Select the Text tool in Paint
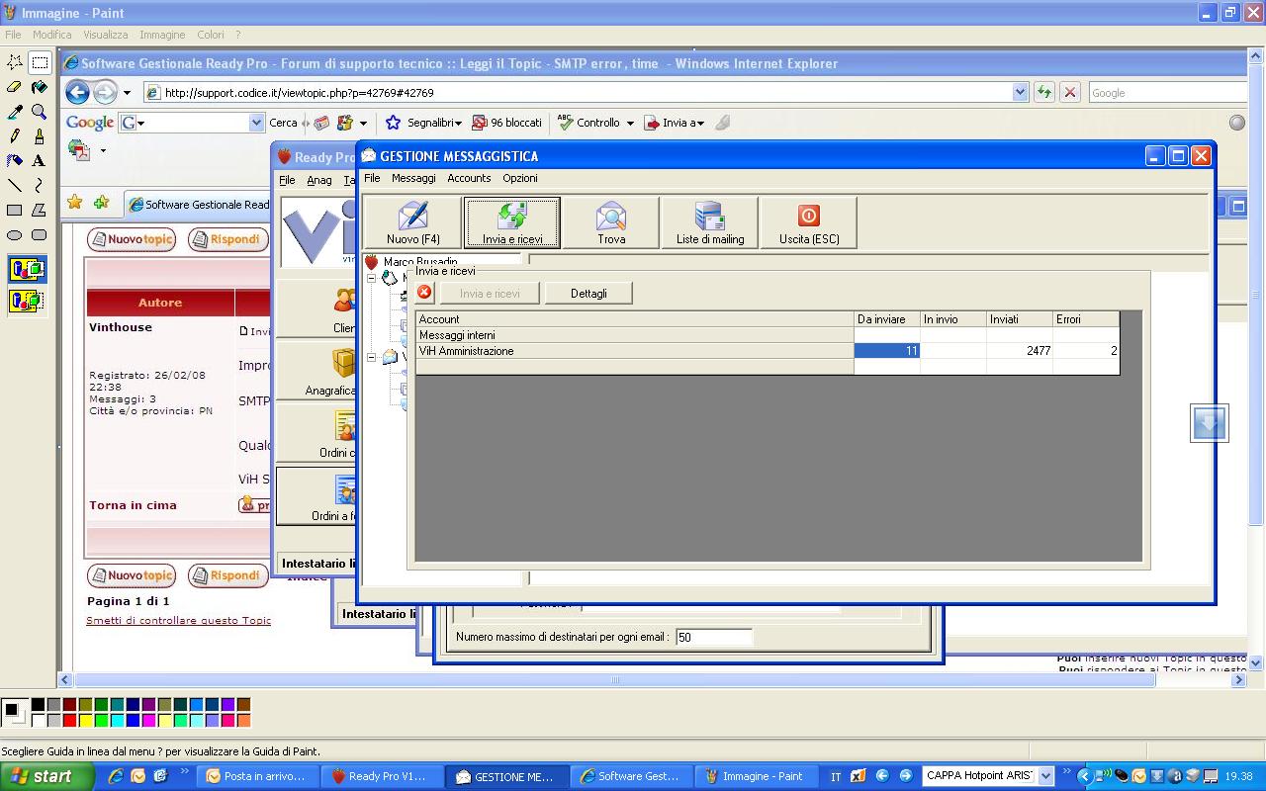Screen dimensions: 1266x791 40,160
